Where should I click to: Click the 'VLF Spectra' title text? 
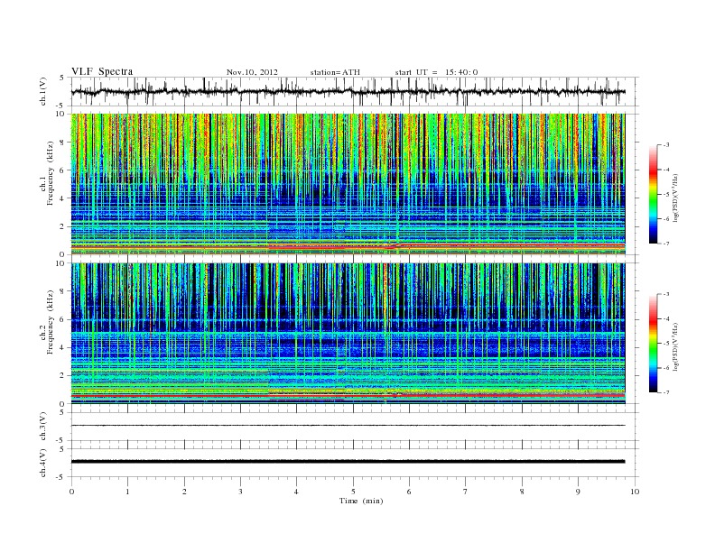click(102, 71)
